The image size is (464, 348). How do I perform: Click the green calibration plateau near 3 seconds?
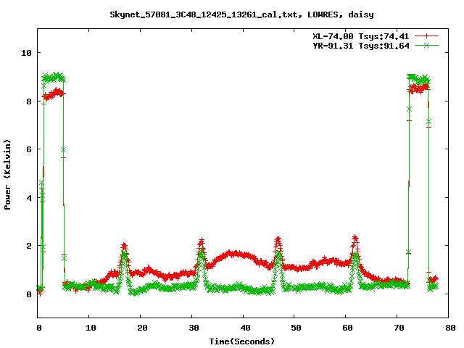click(x=54, y=78)
